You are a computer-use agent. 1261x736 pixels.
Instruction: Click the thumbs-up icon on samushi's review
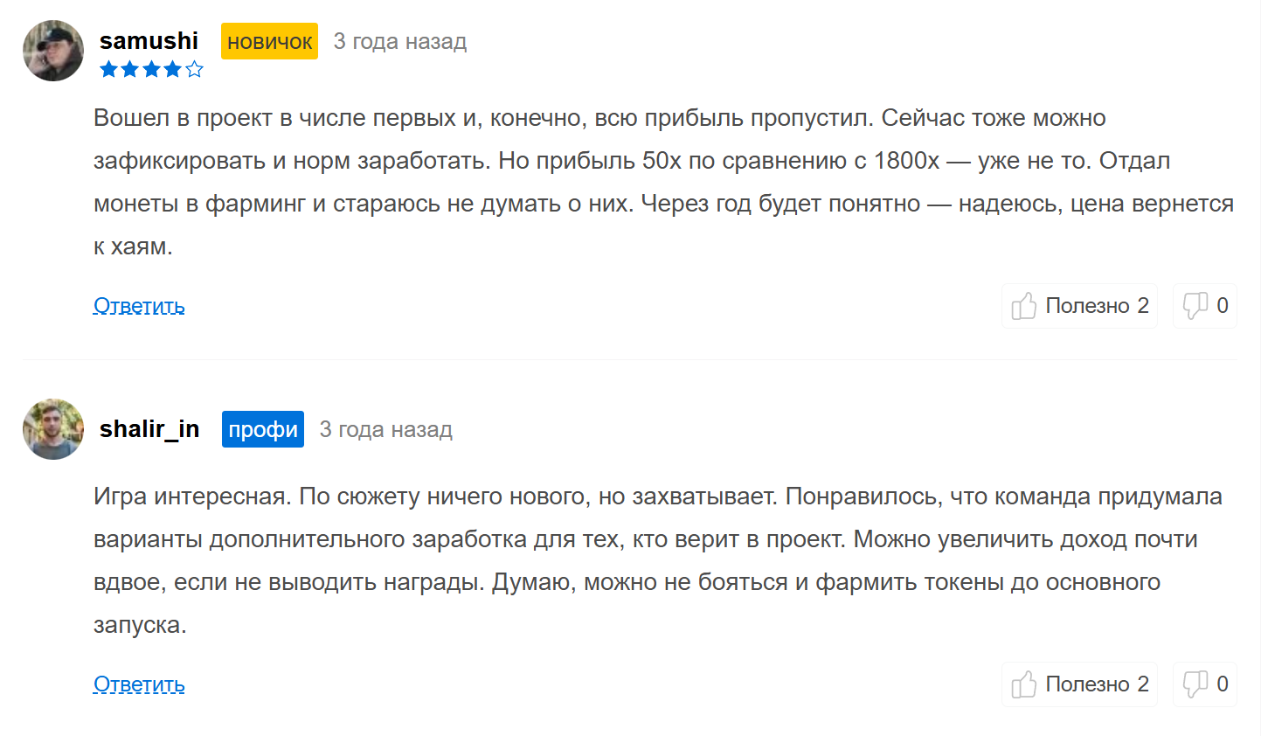(x=1023, y=306)
